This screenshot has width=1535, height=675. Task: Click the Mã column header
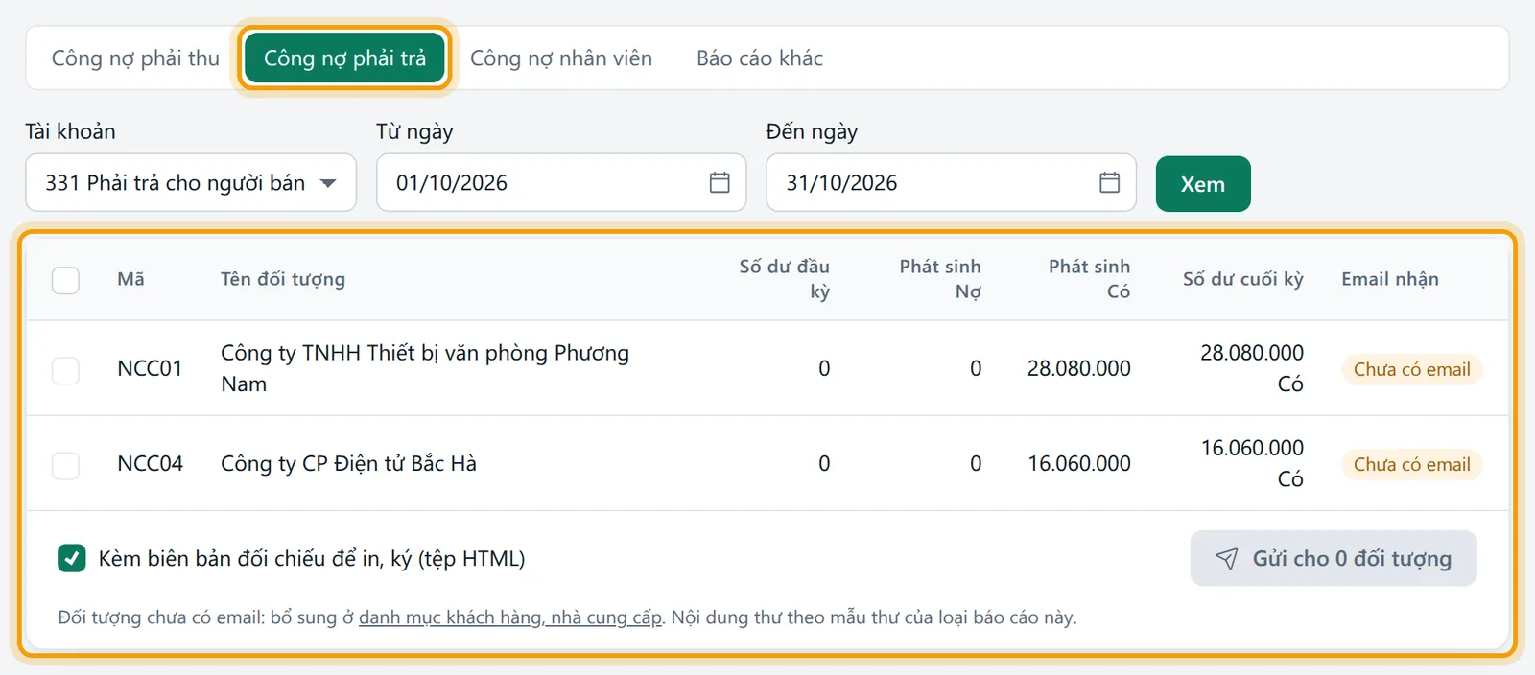point(130,279)
